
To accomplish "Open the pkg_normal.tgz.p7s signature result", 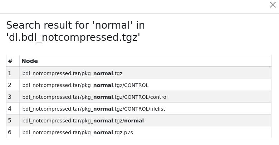I will click(78, 132).
